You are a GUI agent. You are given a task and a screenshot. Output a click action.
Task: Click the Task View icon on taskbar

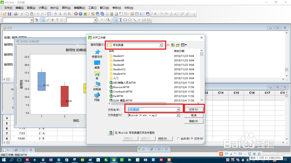[19, 160]
